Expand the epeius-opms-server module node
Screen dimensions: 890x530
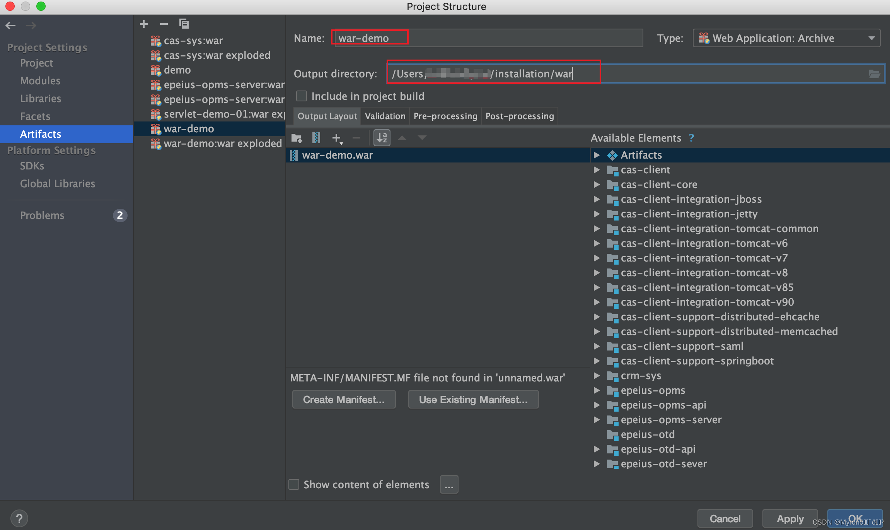click(x=597, y=420)
